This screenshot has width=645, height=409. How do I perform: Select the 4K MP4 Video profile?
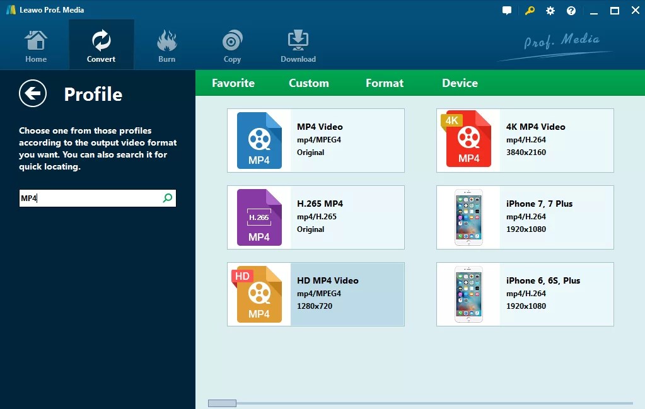(x=525, y=140)
